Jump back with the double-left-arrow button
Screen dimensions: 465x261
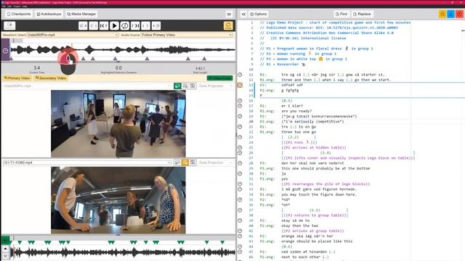pos(83,26)
